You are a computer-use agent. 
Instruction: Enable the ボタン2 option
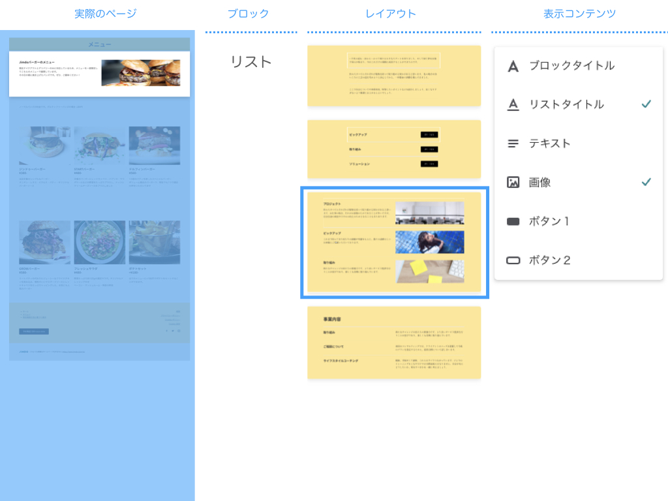click(579, 260)
